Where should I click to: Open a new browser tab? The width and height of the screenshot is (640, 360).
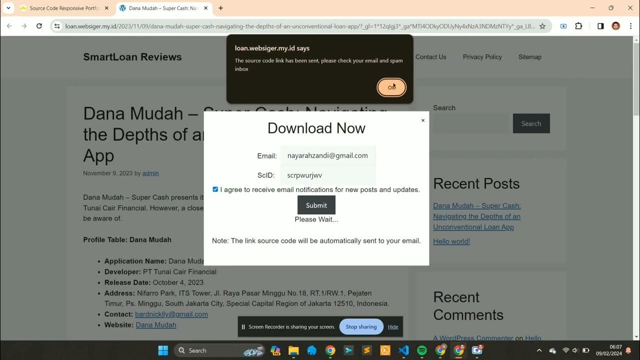(221, 8)
